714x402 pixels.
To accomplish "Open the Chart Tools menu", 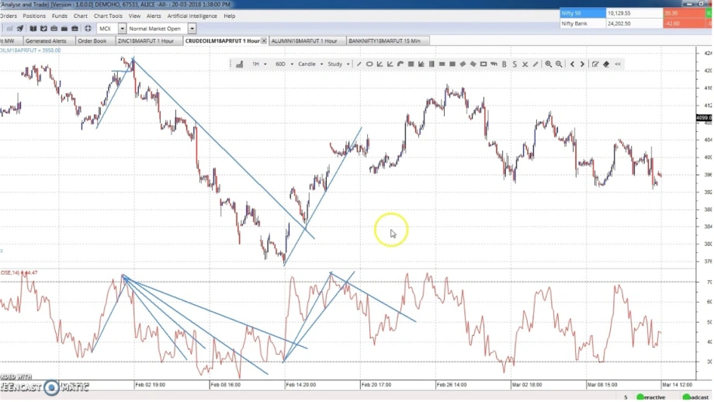I will (x=108, y=16).
